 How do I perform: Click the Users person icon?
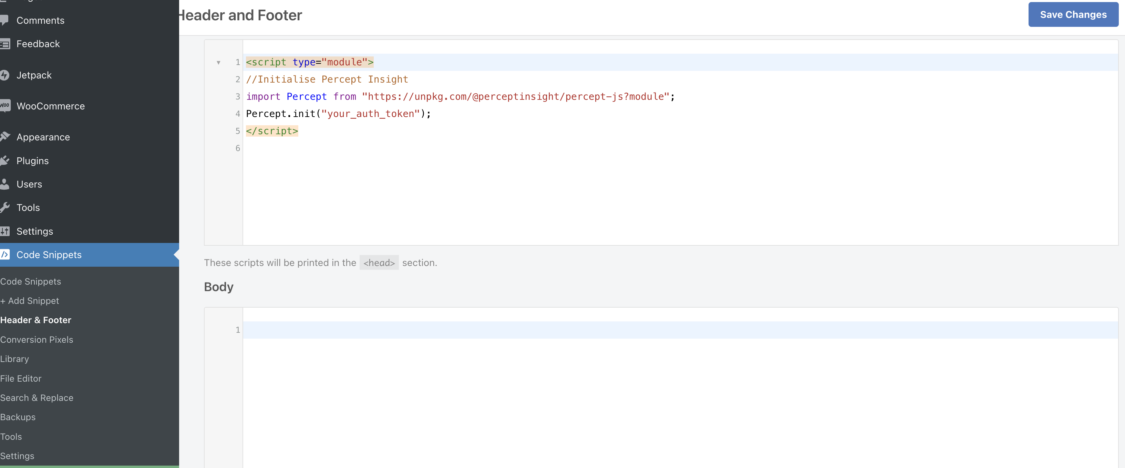tap(4, 184)
